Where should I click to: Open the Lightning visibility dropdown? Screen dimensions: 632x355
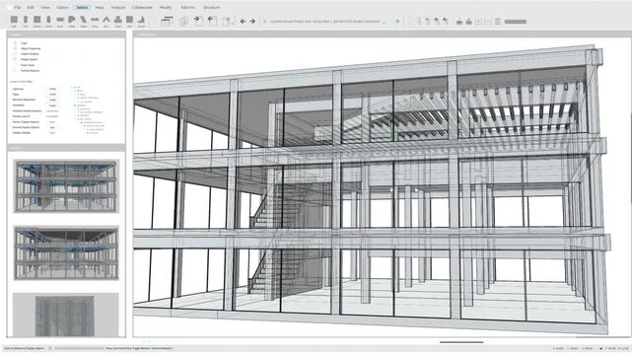pyautogui.click(x=52, y=89)
